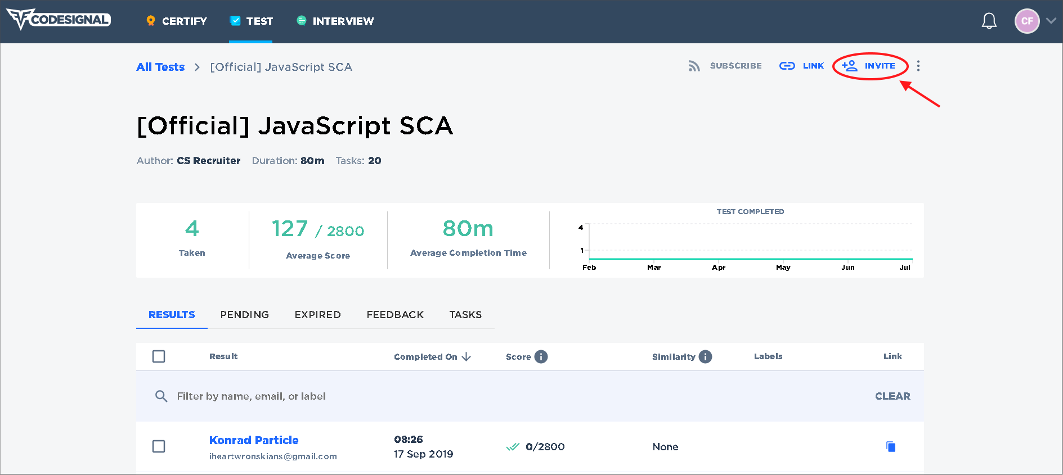The height and width of the screenshot is (475, 1063).
Task: Go back to All Tests
Action: click(160, 67)
